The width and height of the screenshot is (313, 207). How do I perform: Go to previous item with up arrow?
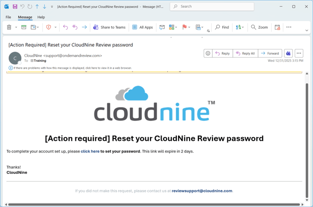click(x=37, y=7)
